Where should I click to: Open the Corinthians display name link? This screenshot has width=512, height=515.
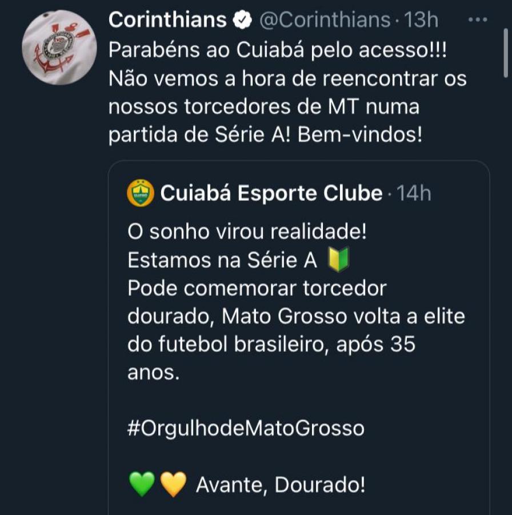point(167,21)
